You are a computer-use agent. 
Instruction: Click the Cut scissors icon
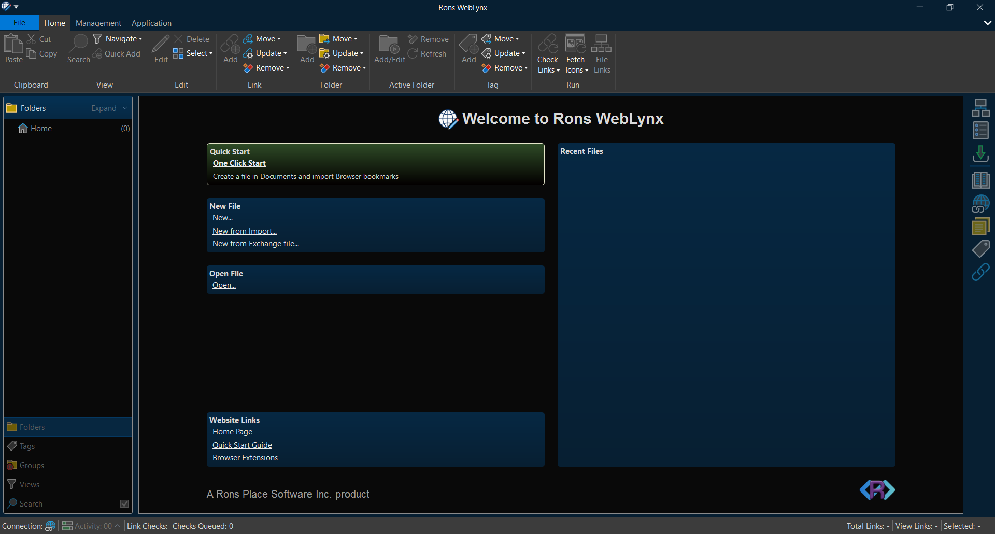[x=32, y=39]
